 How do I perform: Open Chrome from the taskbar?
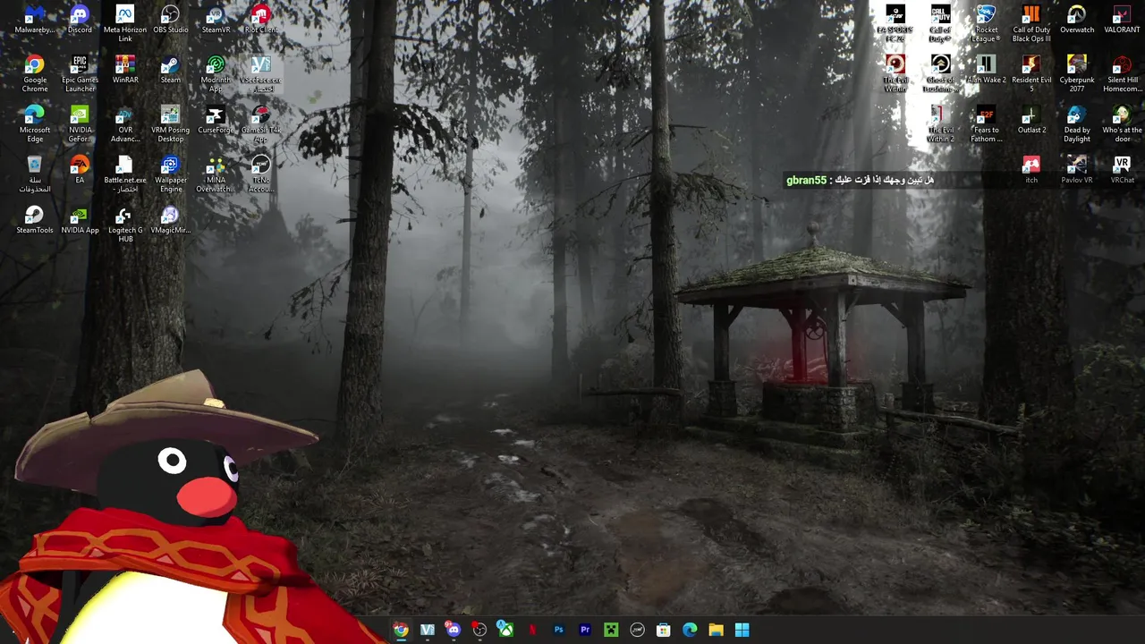[x=401, y=630]
